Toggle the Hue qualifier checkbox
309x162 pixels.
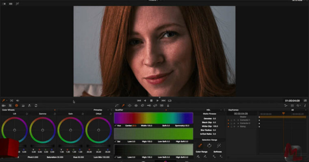pos(115,126)
